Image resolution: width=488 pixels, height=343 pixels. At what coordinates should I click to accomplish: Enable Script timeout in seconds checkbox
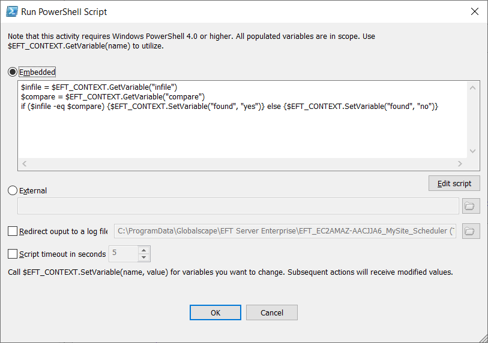pos(13,254)
